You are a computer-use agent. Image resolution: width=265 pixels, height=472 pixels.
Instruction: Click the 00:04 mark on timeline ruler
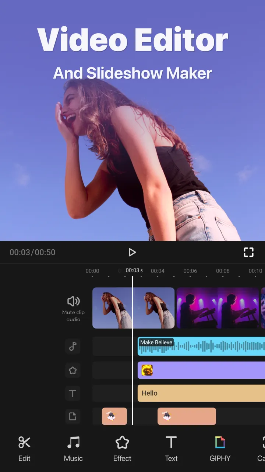coord(158,271)
